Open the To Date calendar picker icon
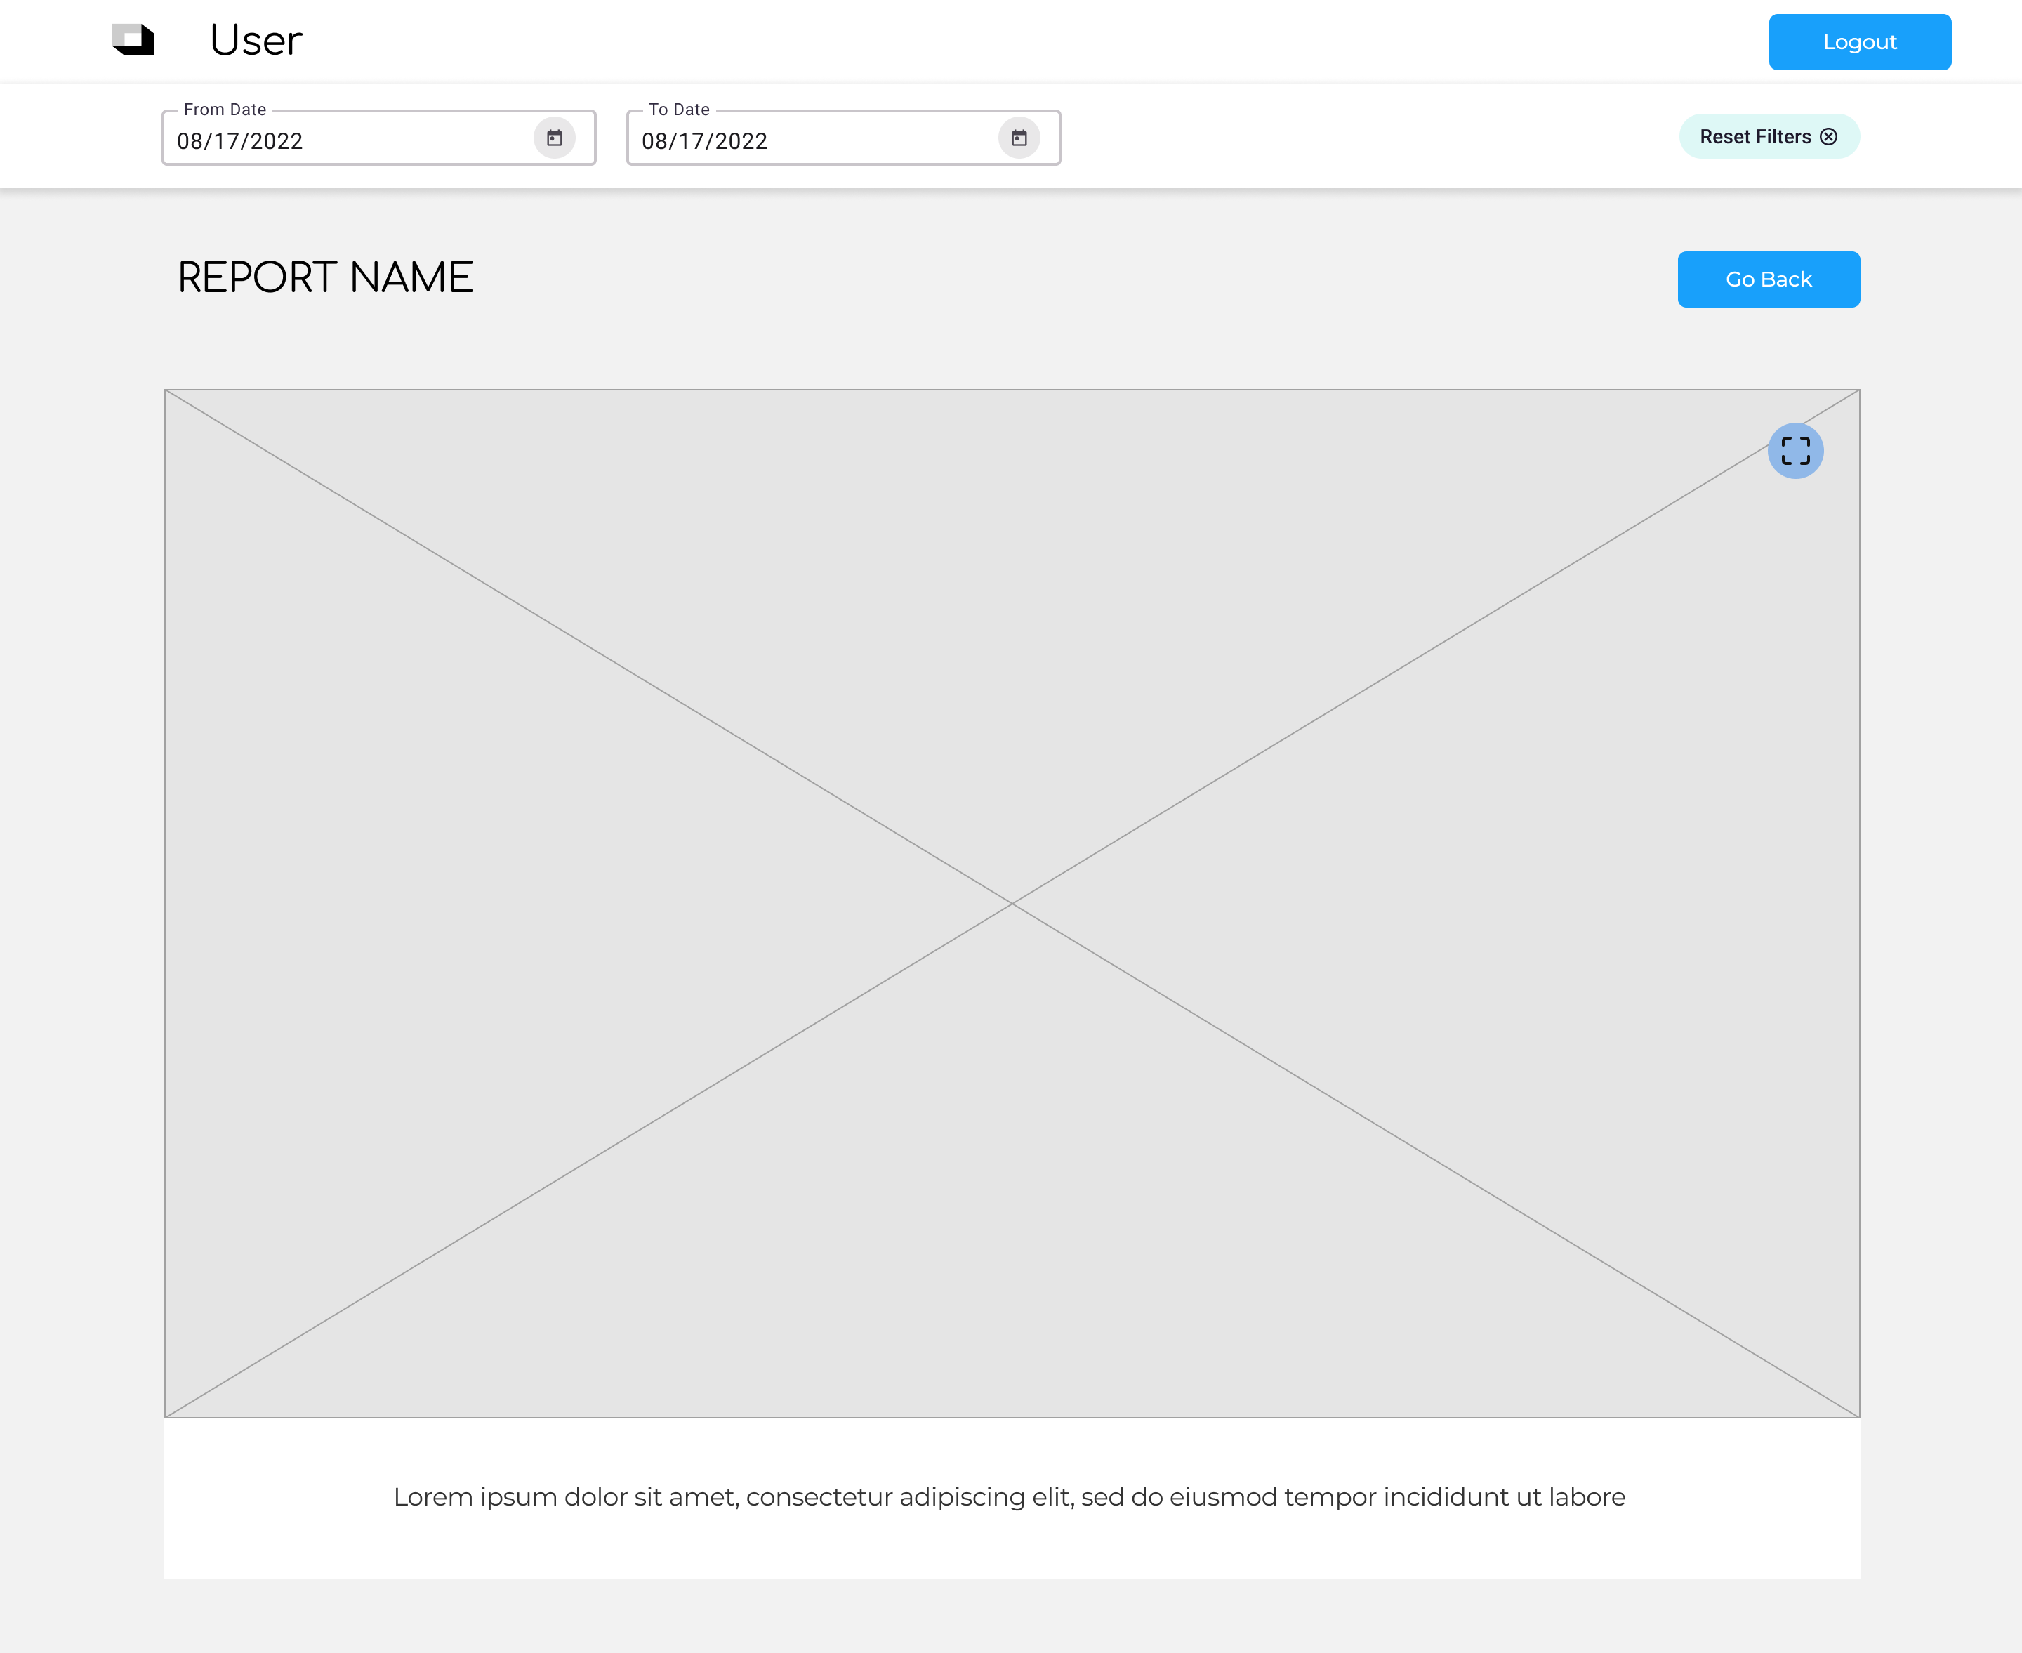The image size is (2022, 1653). click(x=1019, y=138)
